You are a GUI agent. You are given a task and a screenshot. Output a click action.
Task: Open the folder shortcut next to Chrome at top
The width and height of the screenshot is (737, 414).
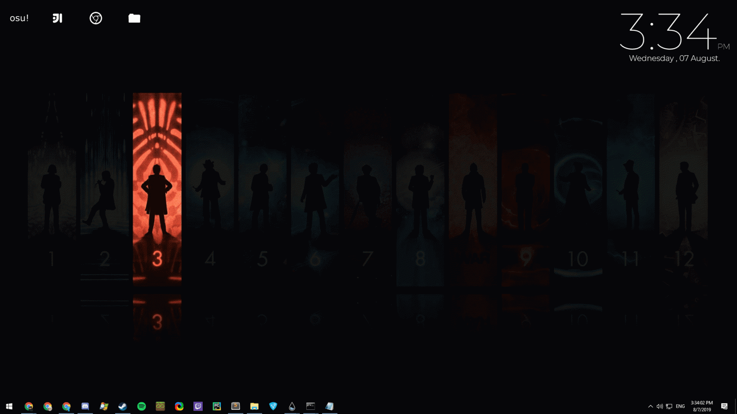coord(134,19)
